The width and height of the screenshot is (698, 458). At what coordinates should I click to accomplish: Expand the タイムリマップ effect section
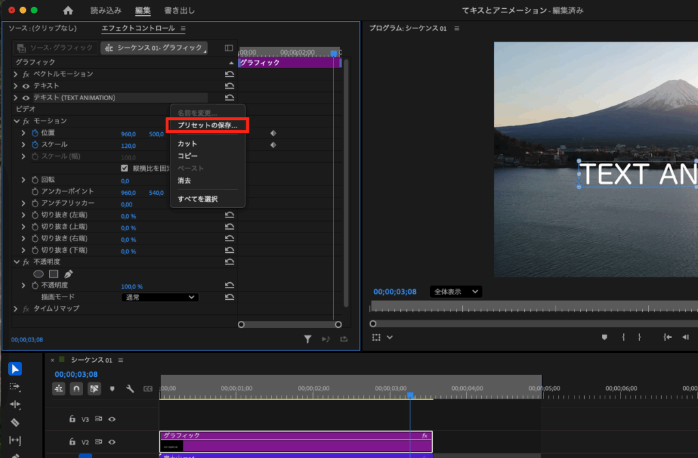coord(15,309)
